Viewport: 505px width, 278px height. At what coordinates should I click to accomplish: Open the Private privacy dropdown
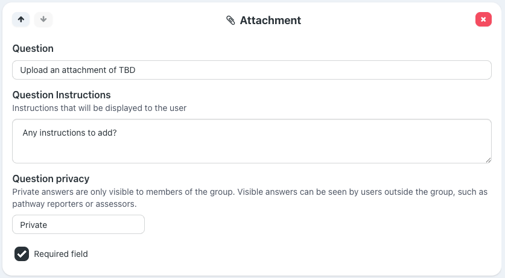pos(78,224)
